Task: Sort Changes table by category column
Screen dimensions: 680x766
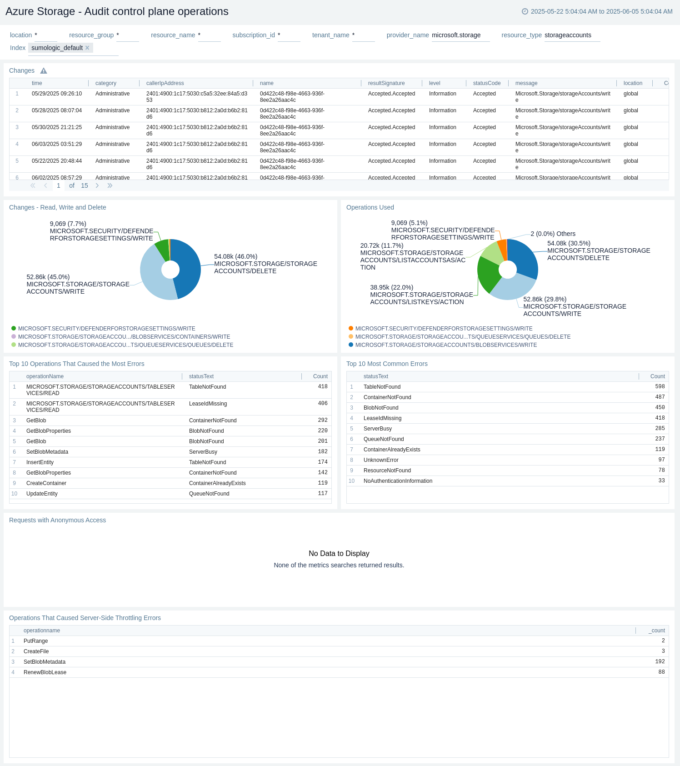Action: (x=106, y=83)
